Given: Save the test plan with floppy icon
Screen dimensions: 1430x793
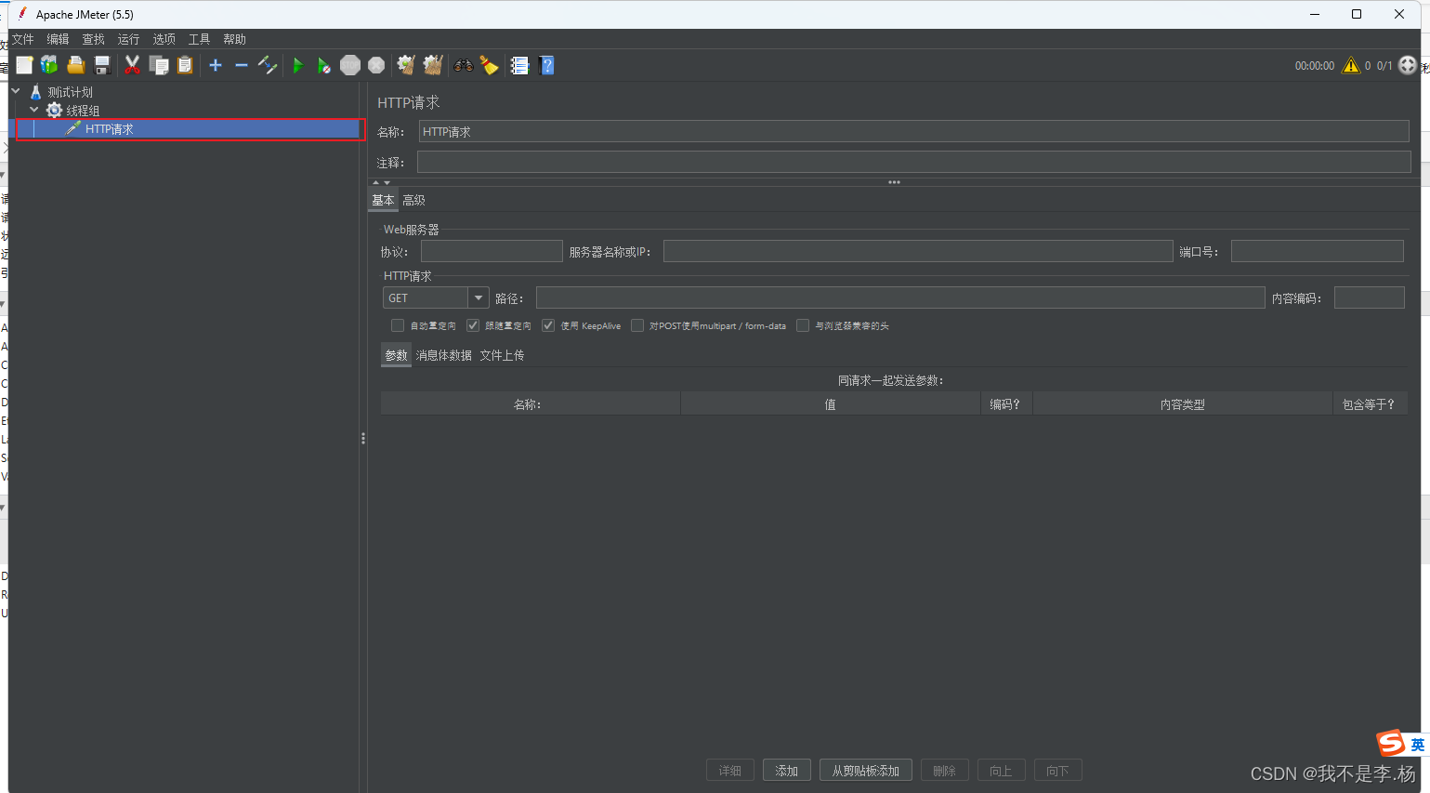Looking at the screenshot, I should (102, 65).
